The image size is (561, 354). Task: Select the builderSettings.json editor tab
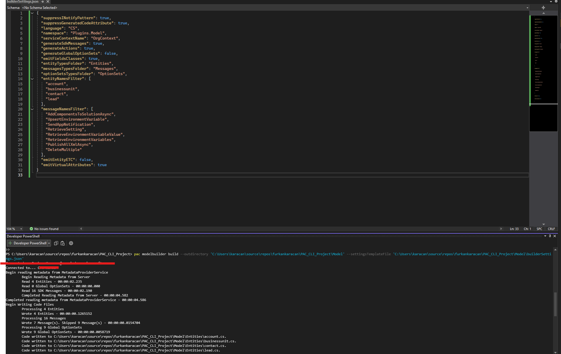pyautogui.click(x=22, y=1)
